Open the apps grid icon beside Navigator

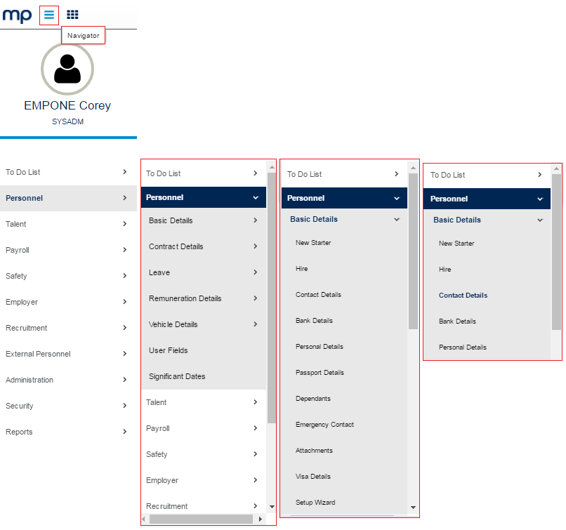click(72, 15)
